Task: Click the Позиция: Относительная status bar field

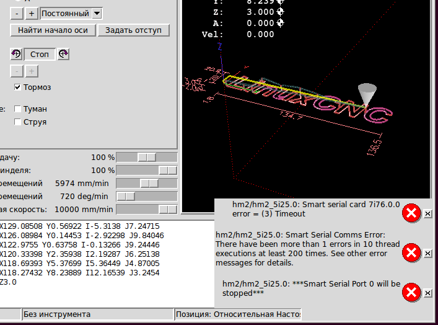Action: tap(238, 314)
